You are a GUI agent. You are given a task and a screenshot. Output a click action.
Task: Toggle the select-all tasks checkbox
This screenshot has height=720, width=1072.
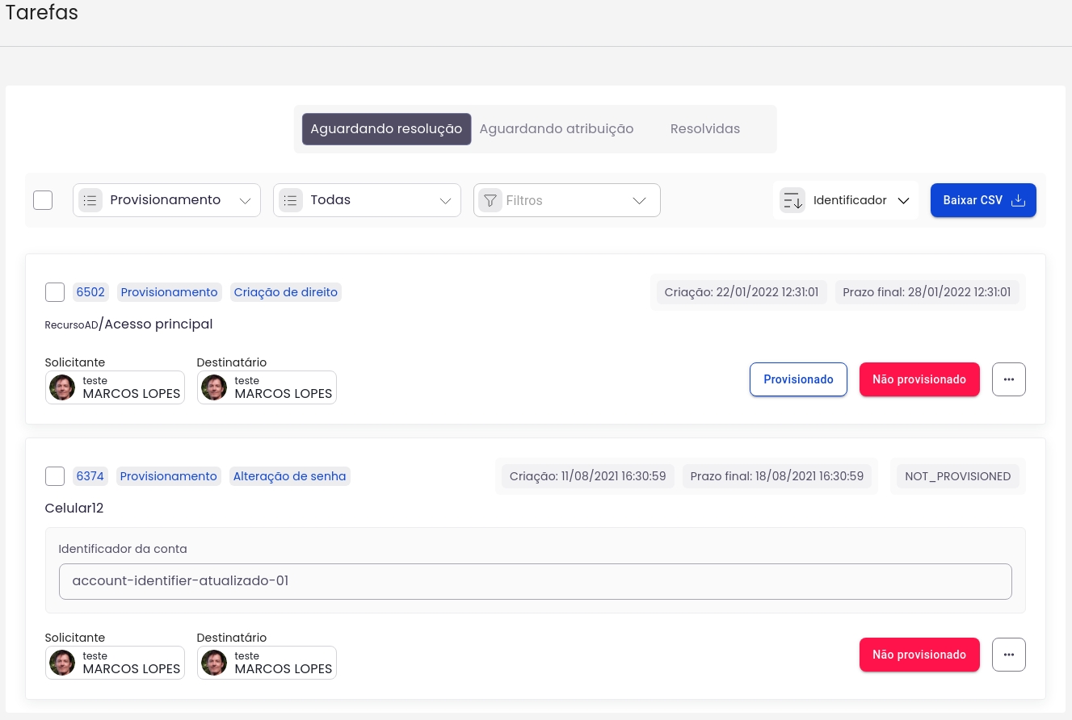click(x=43, y=200)
